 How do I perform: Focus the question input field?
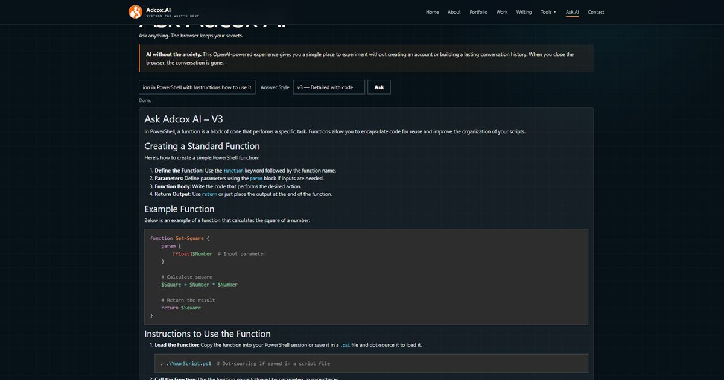(x=197, y=87)
